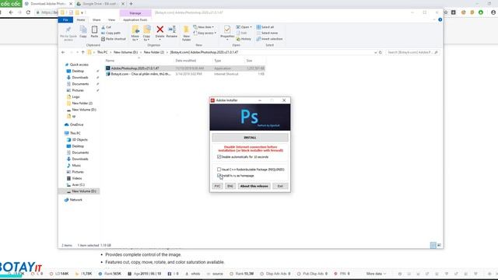The height and width of the screenshot is (280, 498).
Task: Click Select all in ribbon
Action: [265, 27]
